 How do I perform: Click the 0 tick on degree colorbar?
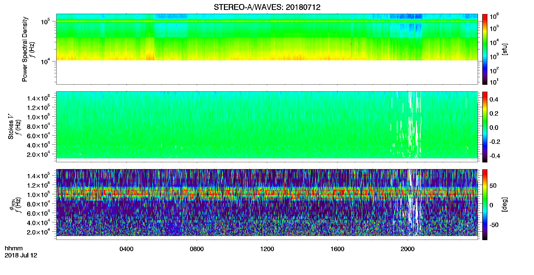pyautogui.click(x=491, y=205)
